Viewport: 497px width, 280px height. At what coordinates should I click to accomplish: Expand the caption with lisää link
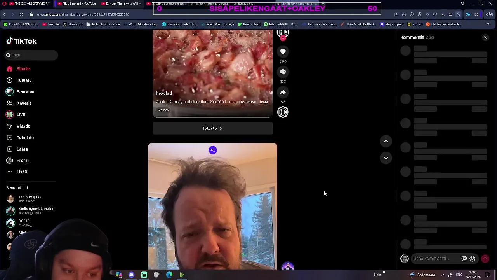point(264,102)
